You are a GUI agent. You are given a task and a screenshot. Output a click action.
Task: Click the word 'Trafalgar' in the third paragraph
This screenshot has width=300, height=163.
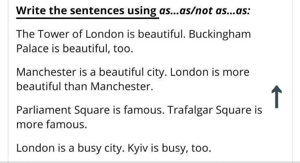pyautogui.click(x=190, y=110)
